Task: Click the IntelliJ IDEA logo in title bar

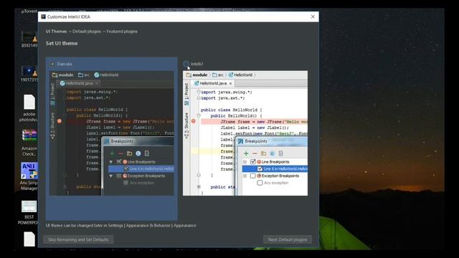Action: (43, 16)
